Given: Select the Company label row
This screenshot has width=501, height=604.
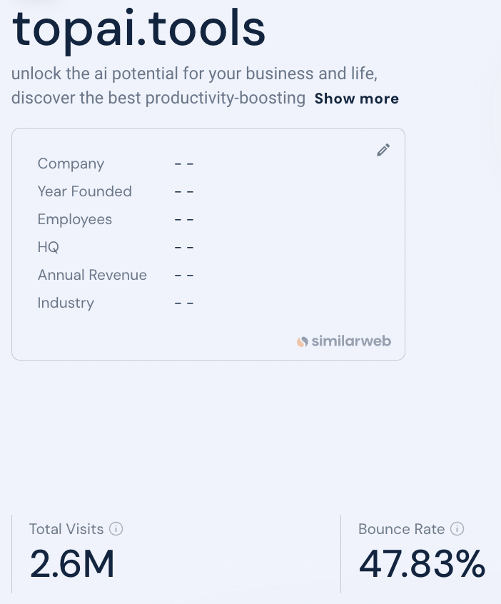Looking at the screenshot, I should [x=71, y=163].
